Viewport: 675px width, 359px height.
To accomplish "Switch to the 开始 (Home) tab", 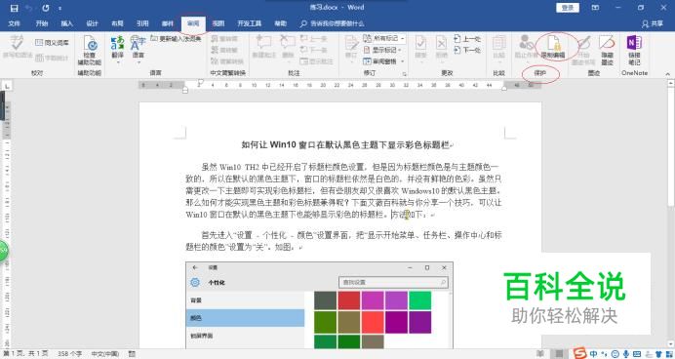I will [42, 23].
